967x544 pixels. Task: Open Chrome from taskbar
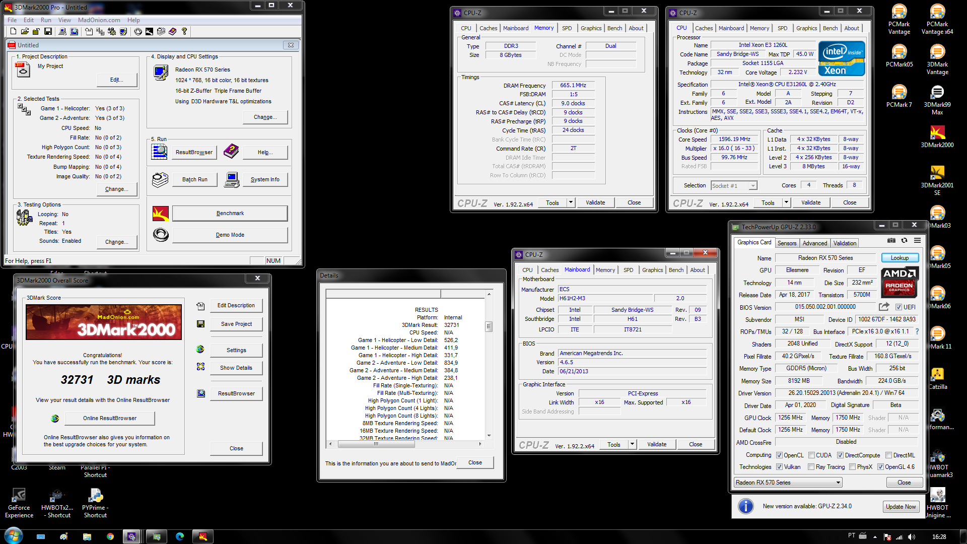coord(110,536)
